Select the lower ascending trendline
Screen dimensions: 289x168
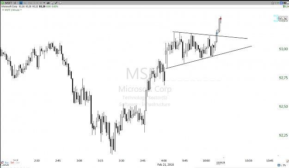point(209,57)
